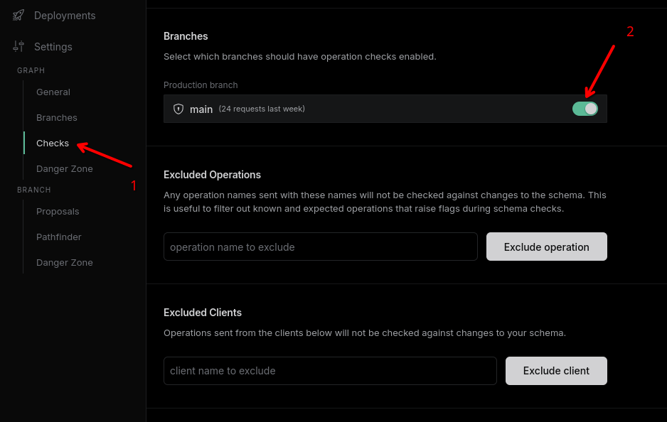
Task: Focus the operation name to exclude field
Action: tap(320, 247)
